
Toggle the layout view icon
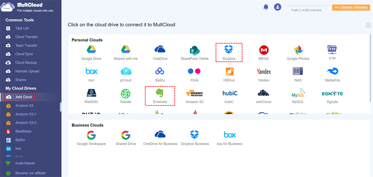tap(368, 25)
